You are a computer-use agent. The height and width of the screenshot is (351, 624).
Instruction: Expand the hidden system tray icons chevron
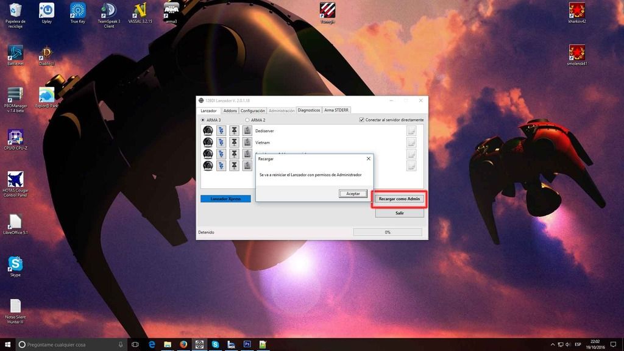click(x=552, y=345)
